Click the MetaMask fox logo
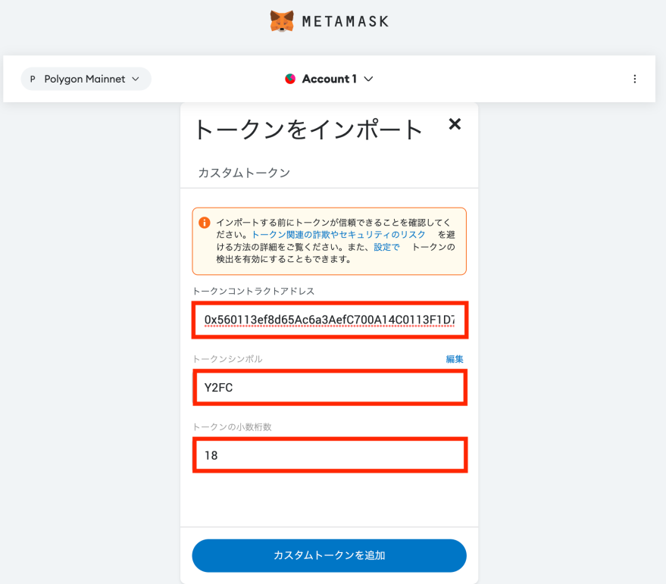Screen dimensions: 666x584 coord(282,21)
